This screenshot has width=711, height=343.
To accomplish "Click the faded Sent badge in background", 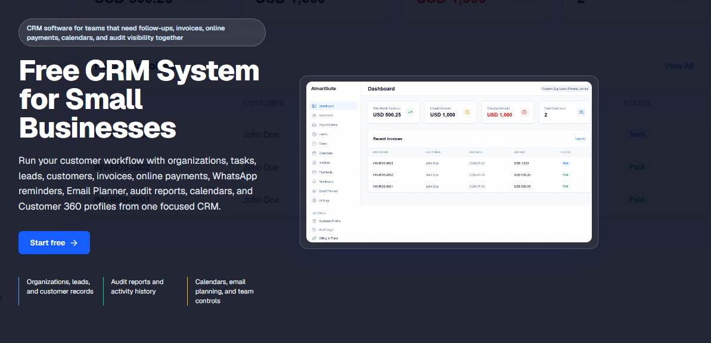I will click(x=637, y=135).
